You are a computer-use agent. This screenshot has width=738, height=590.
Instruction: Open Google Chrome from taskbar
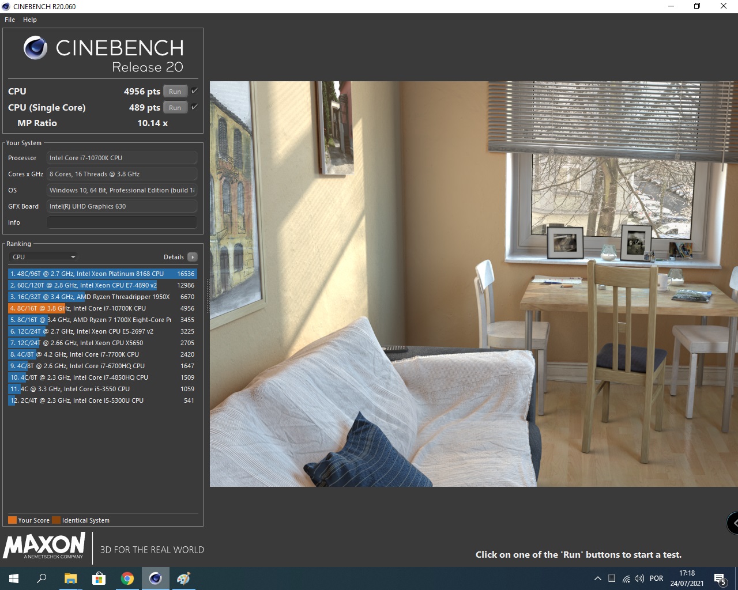(x=127, y=578)
